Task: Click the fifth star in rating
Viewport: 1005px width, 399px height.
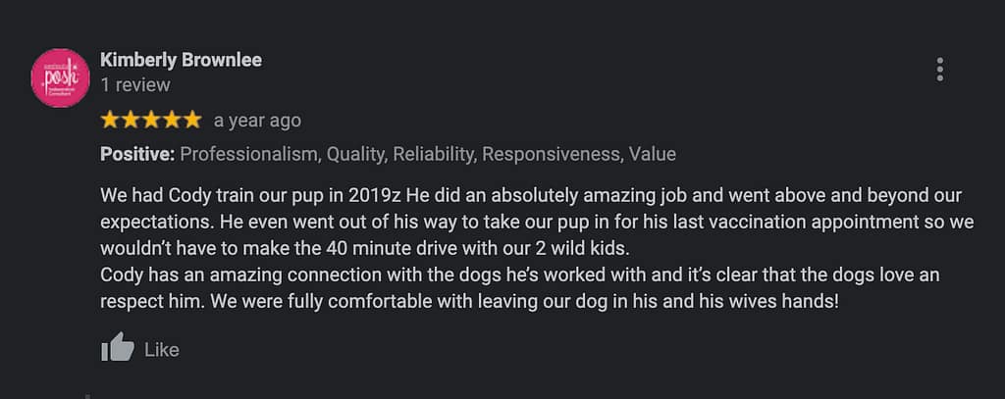Action: click(192, 121)
